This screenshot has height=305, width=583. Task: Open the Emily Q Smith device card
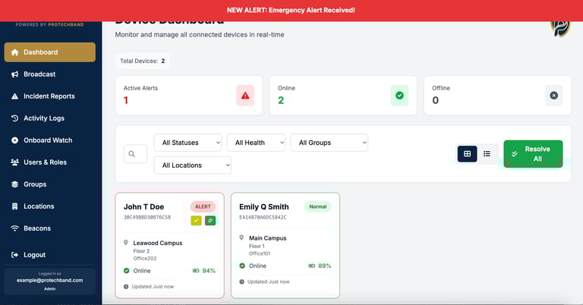[285, 245]
